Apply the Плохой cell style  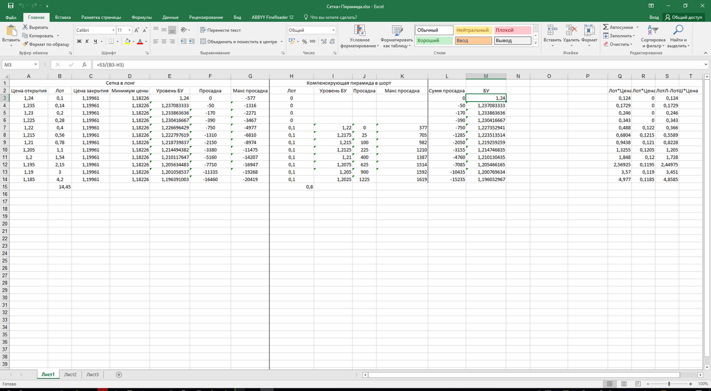tap(513, 30)
